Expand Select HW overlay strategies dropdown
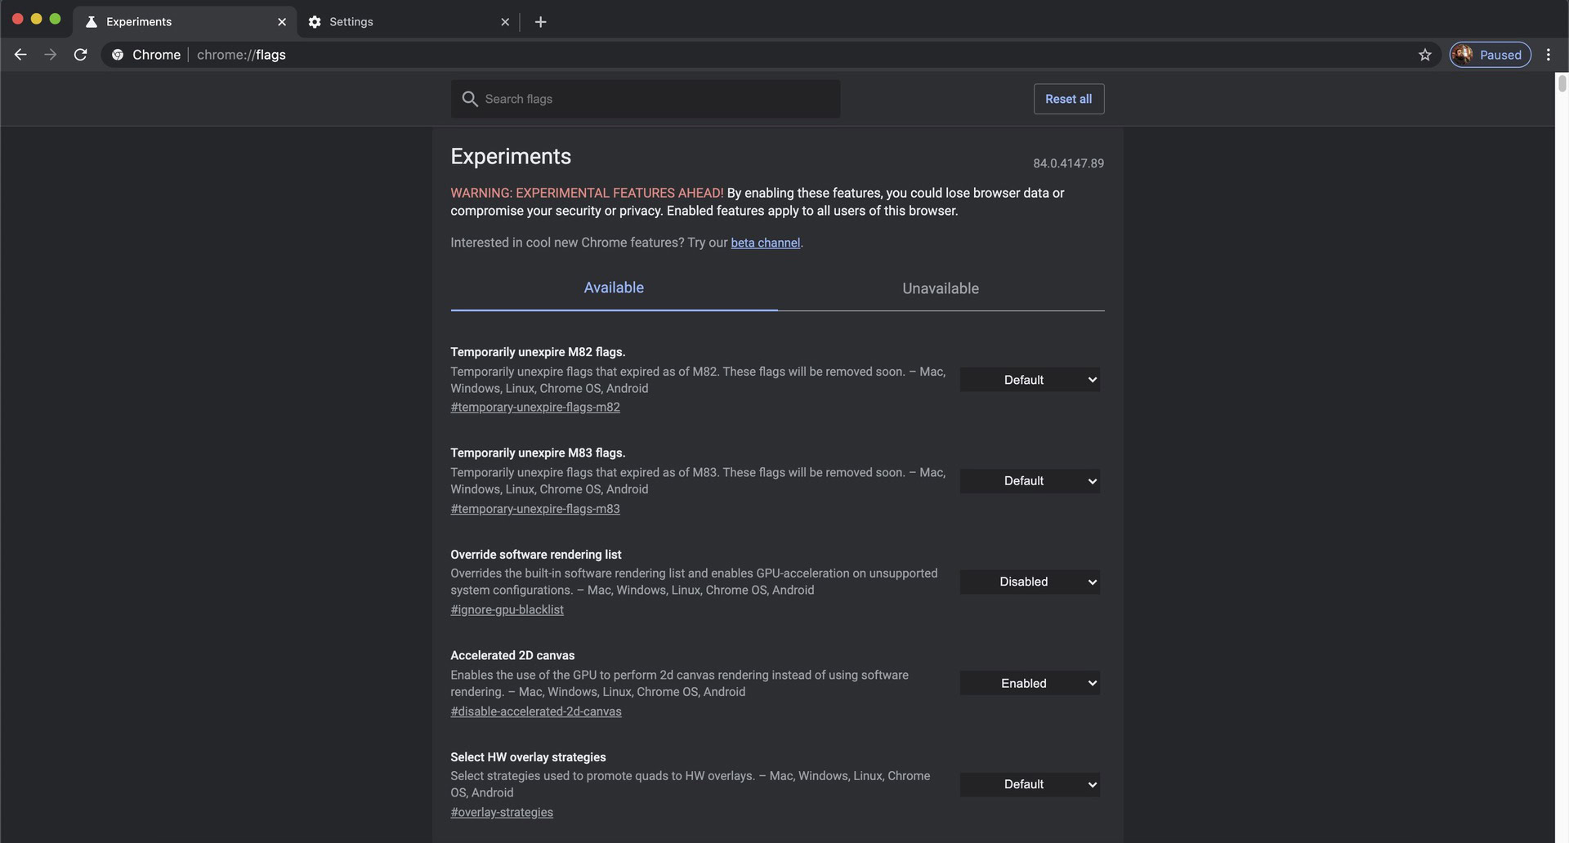Image resolution: width=1569 pixels, height=843 pixels. point(1029,784)
